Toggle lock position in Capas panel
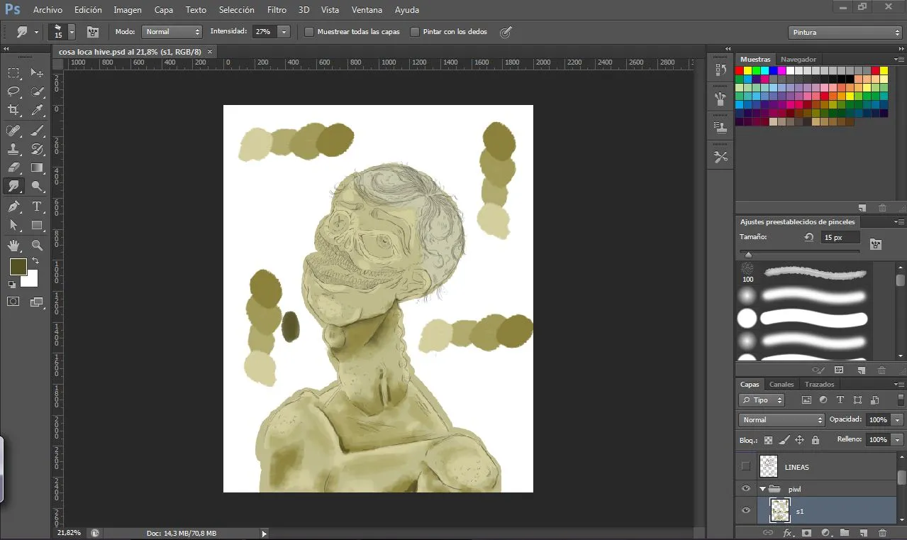The height and width of the screenshot is (540, 907). click(799, 440)
